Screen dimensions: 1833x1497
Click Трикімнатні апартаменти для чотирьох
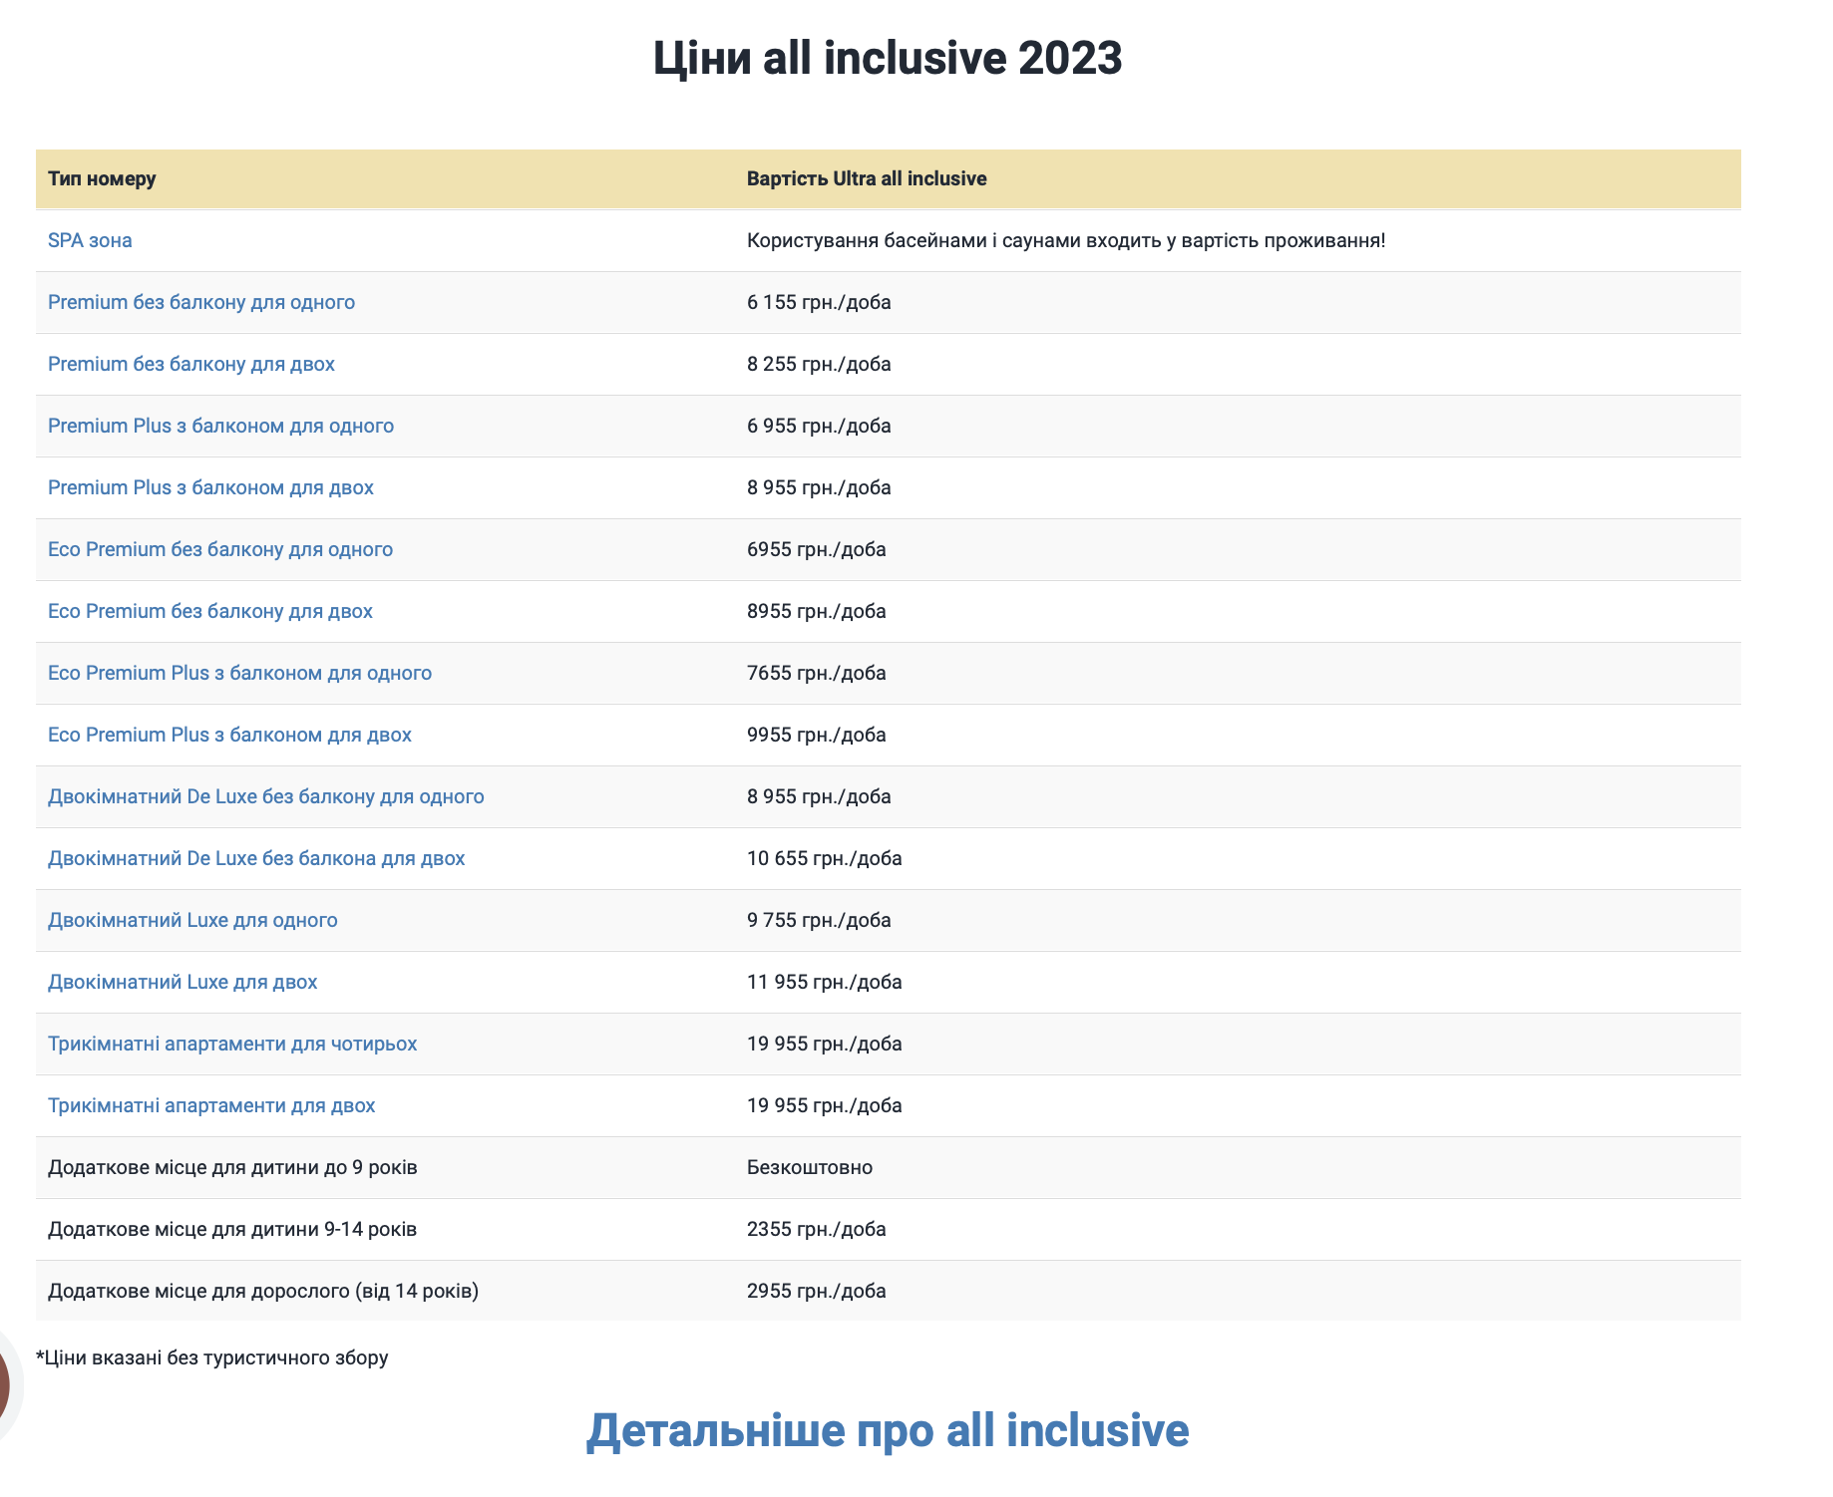click(231, 1044)
